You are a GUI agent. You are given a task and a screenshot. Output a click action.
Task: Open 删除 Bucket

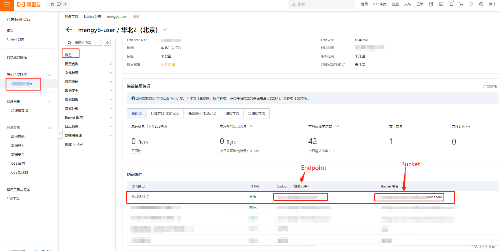(x=74, y=144)
